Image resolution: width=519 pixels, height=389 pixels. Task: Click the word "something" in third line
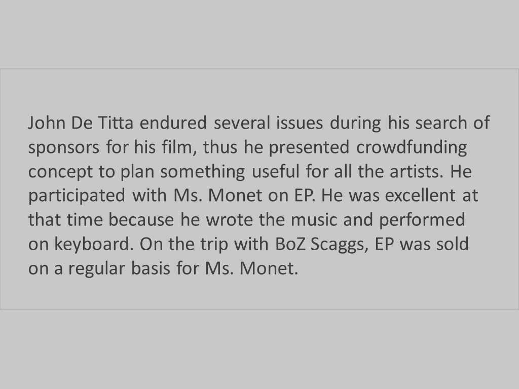point(203,172)
